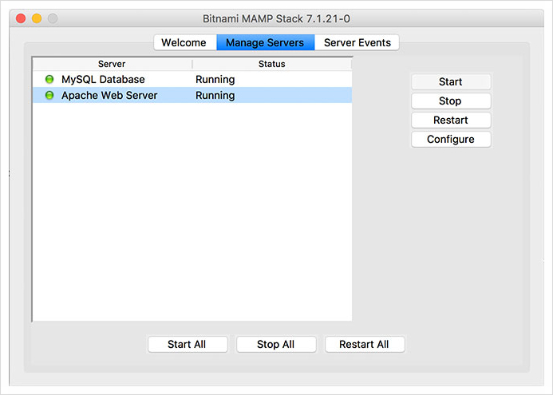Click the green status icon for Apache Web Server
The height and width of the screenshot is (395, 553).
[49, 95]
